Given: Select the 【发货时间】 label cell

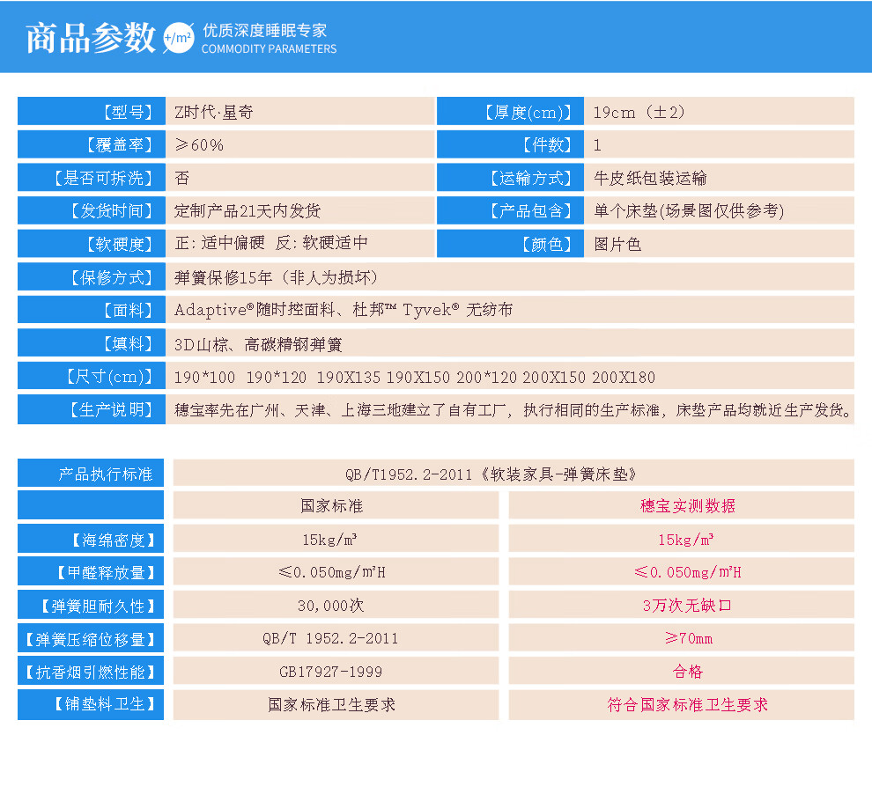Looking at the screenshot, I should click(x=92, y=211).
